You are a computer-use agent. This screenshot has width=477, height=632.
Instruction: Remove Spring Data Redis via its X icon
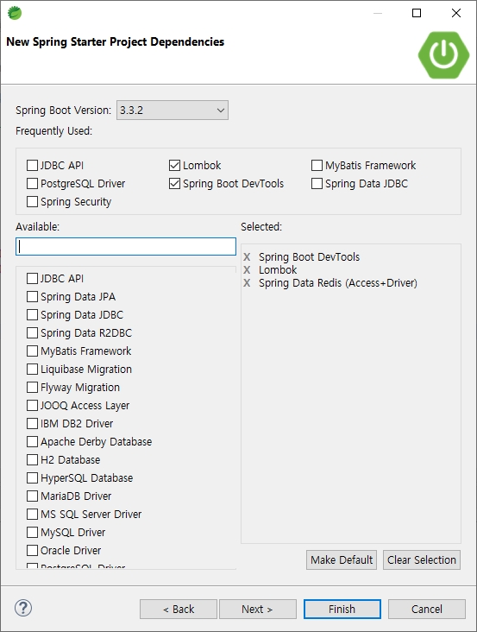tap(247, 283)
